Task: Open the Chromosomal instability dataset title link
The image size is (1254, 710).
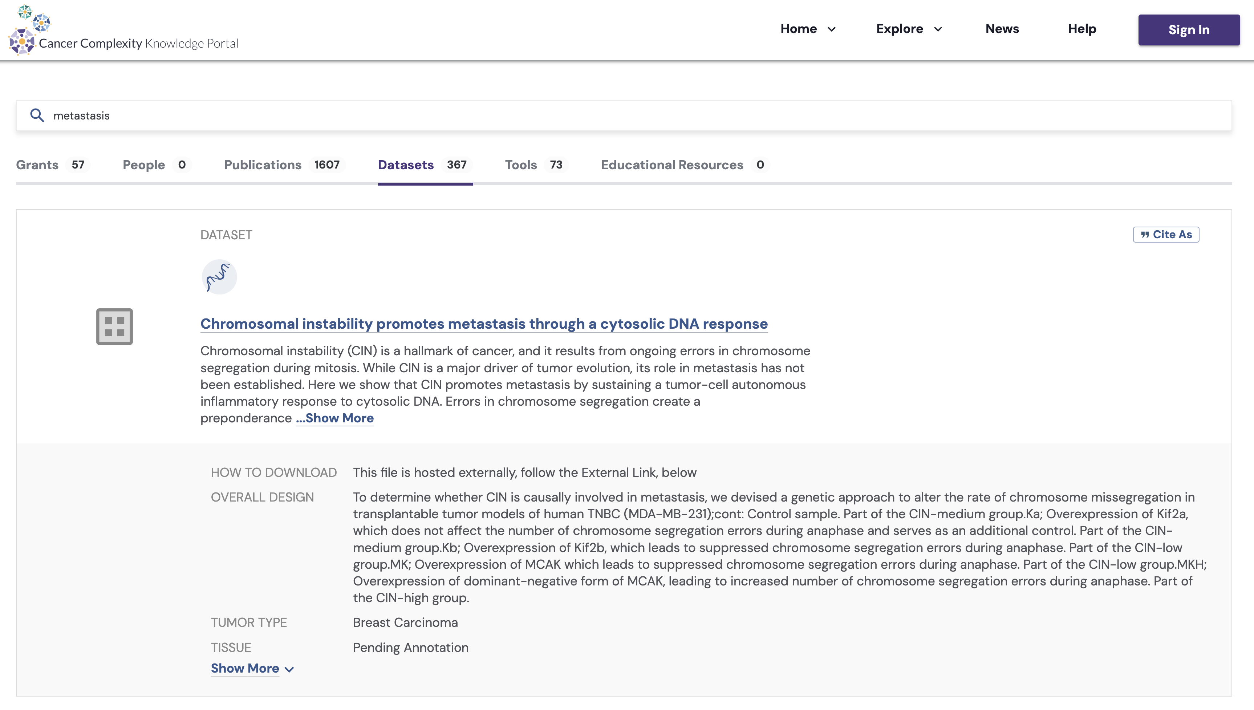Action: 484,324
